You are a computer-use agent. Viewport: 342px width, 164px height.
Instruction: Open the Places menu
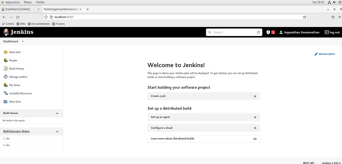28,2
